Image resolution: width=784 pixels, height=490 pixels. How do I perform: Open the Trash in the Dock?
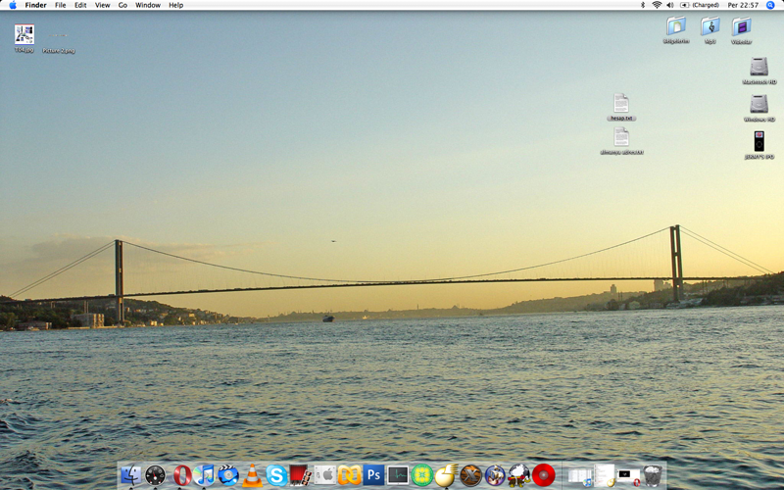coord(653,475)
